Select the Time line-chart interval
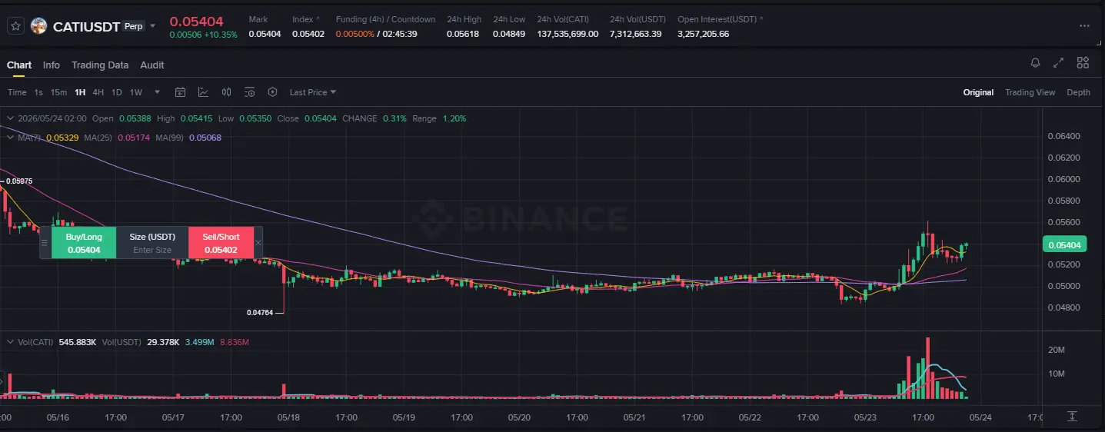The height and width of the screenshot is (432, 1105). (17, 92)
